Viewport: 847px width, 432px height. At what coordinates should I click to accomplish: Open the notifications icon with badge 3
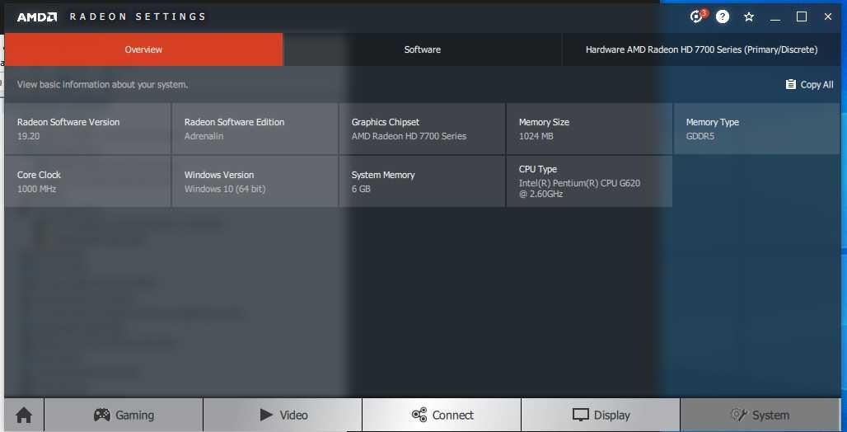pos(698,16)
